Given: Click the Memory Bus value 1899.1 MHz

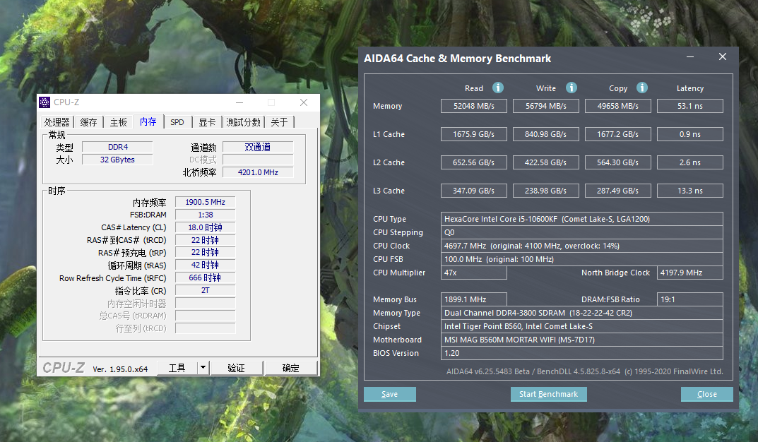Looking at the screenshot, I should pyautogui.click(x=474, y=299).
